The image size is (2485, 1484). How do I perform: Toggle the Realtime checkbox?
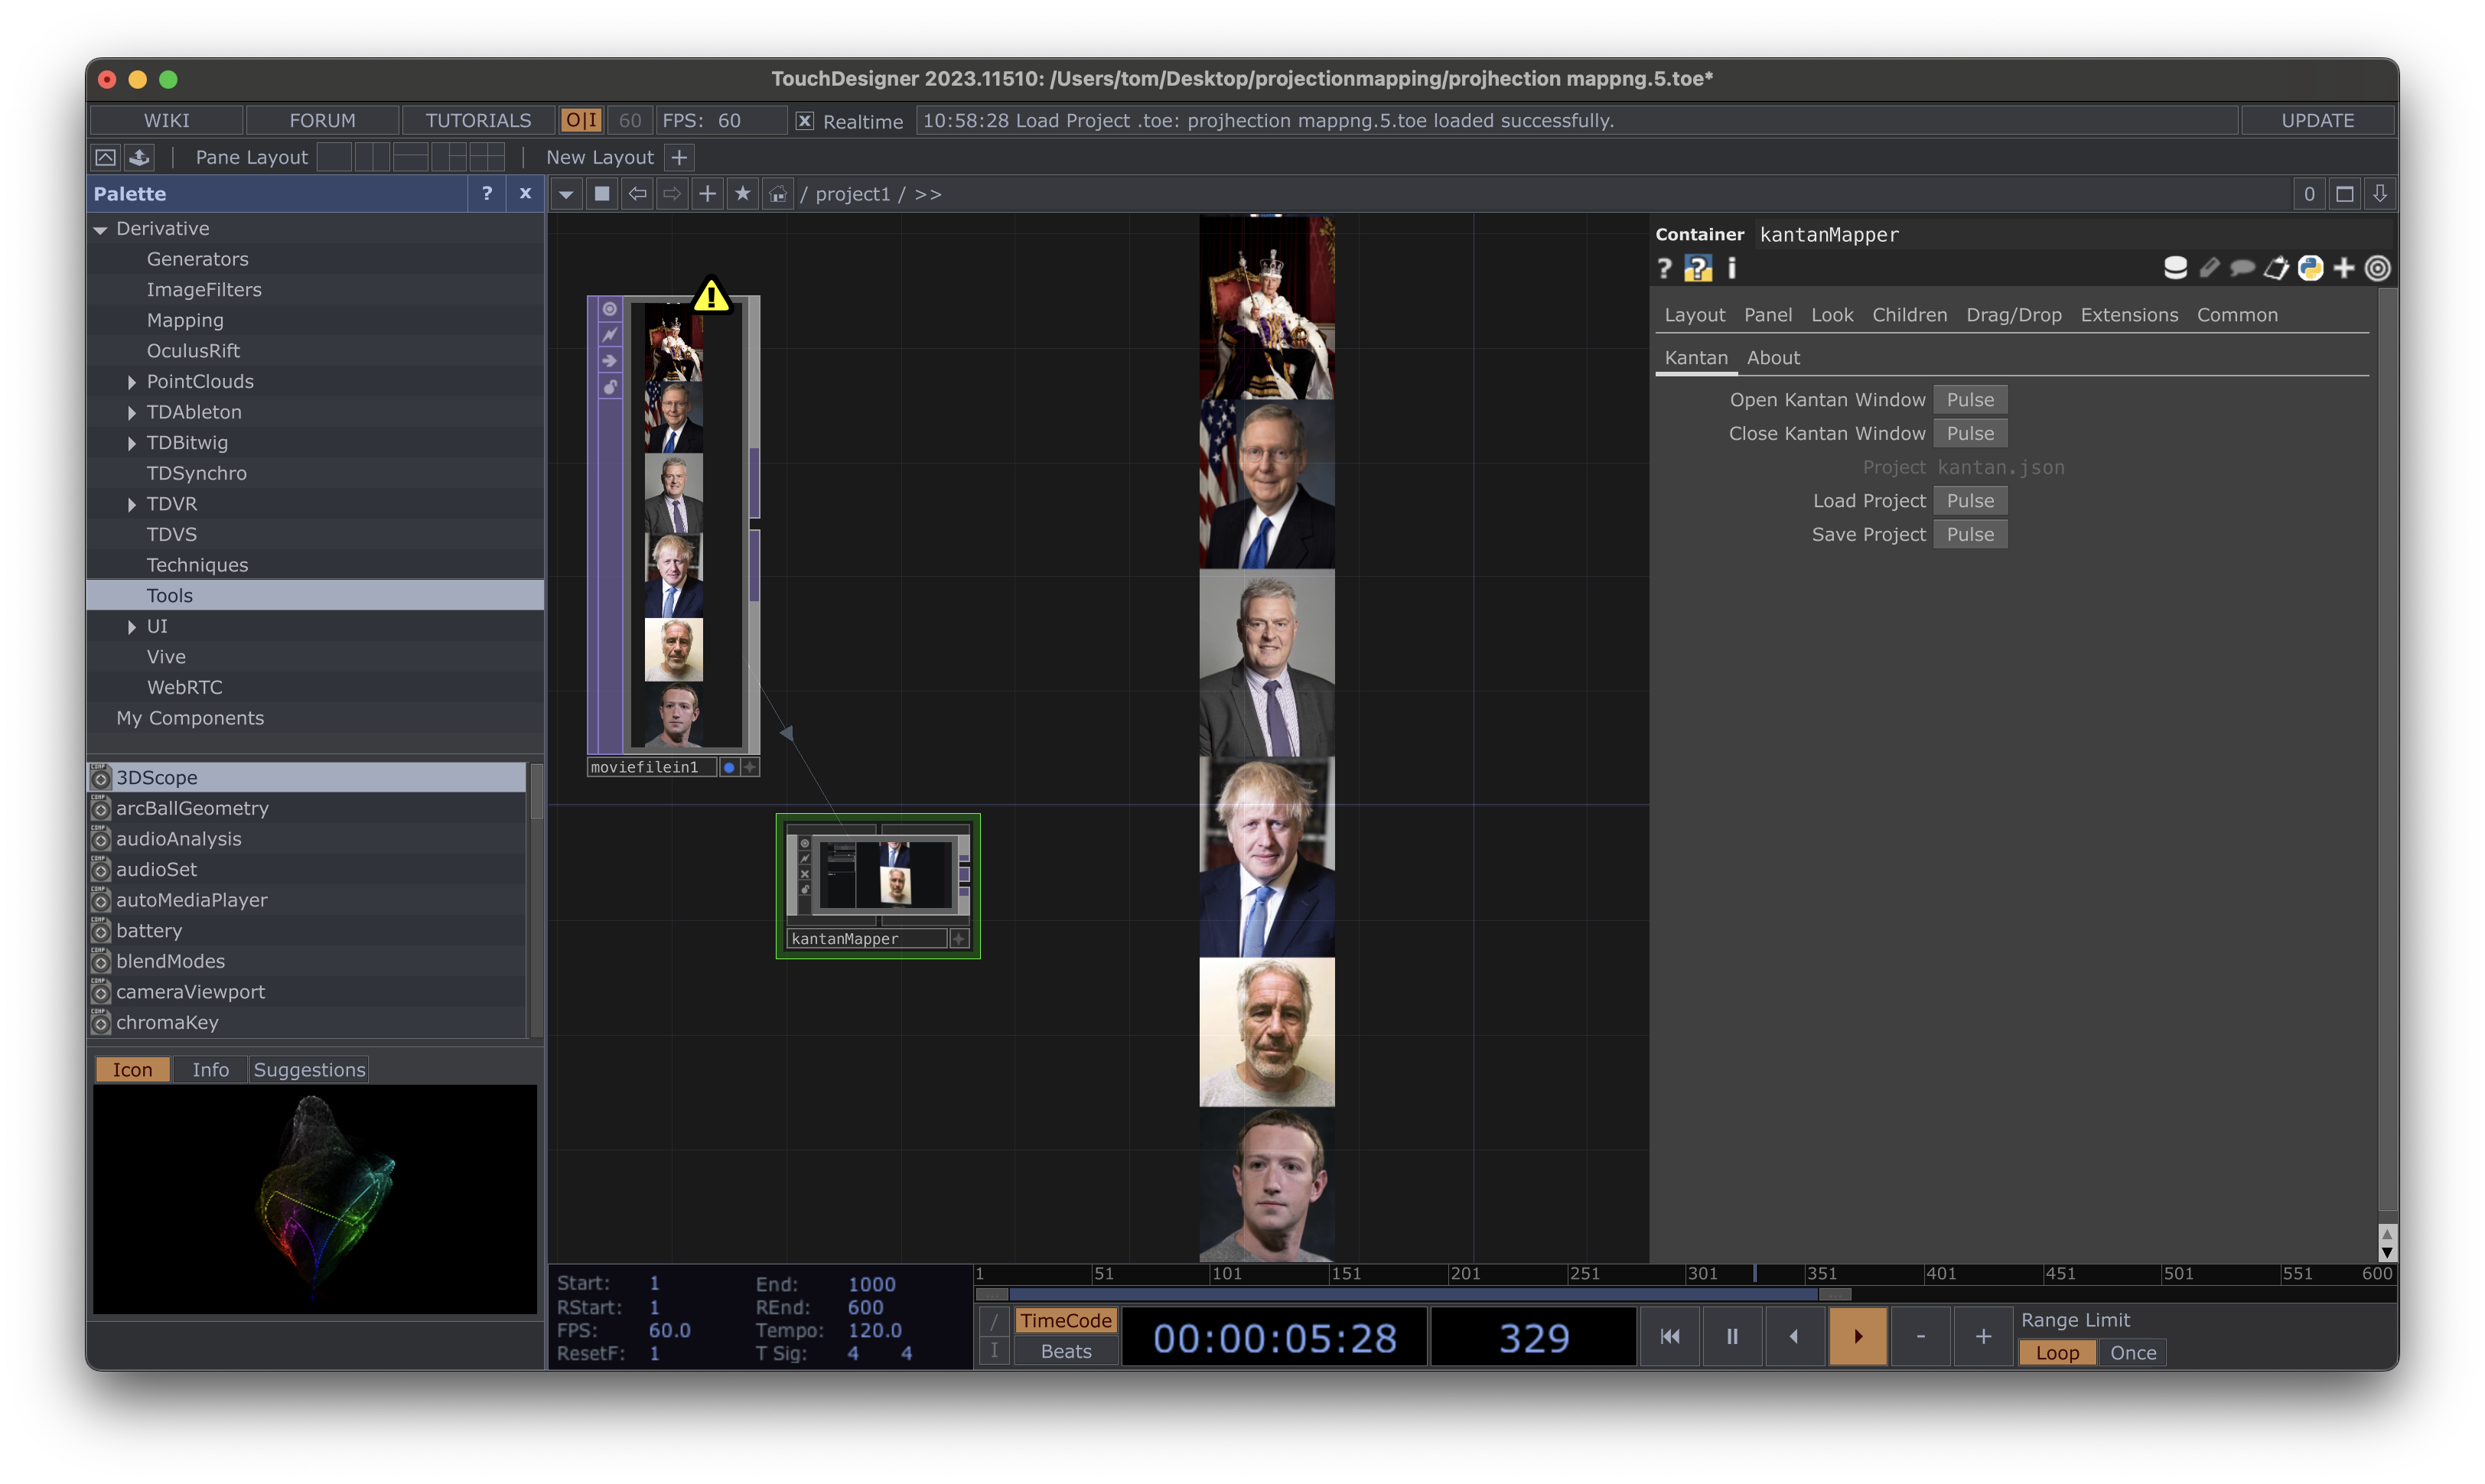pos(804,121)
